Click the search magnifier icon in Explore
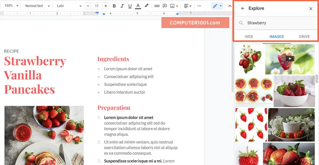 click(x=241, y=23)
